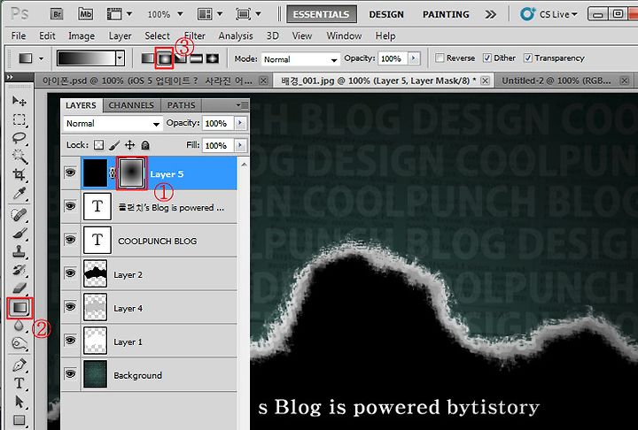Open the tool preset picker arrow
The width and height of the screenshot is (638, 430).
tap(41, 59)
